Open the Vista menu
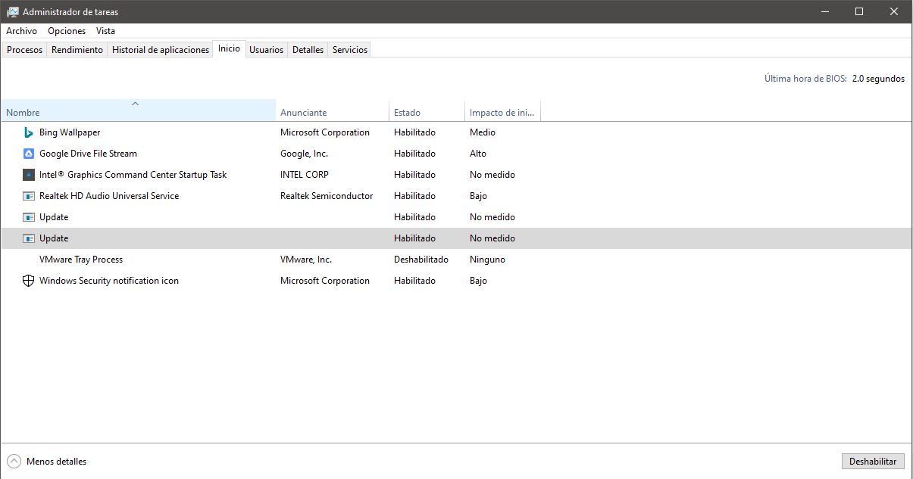Image resolution: width=913 pixels, height=479 pixels. [105, 31]
